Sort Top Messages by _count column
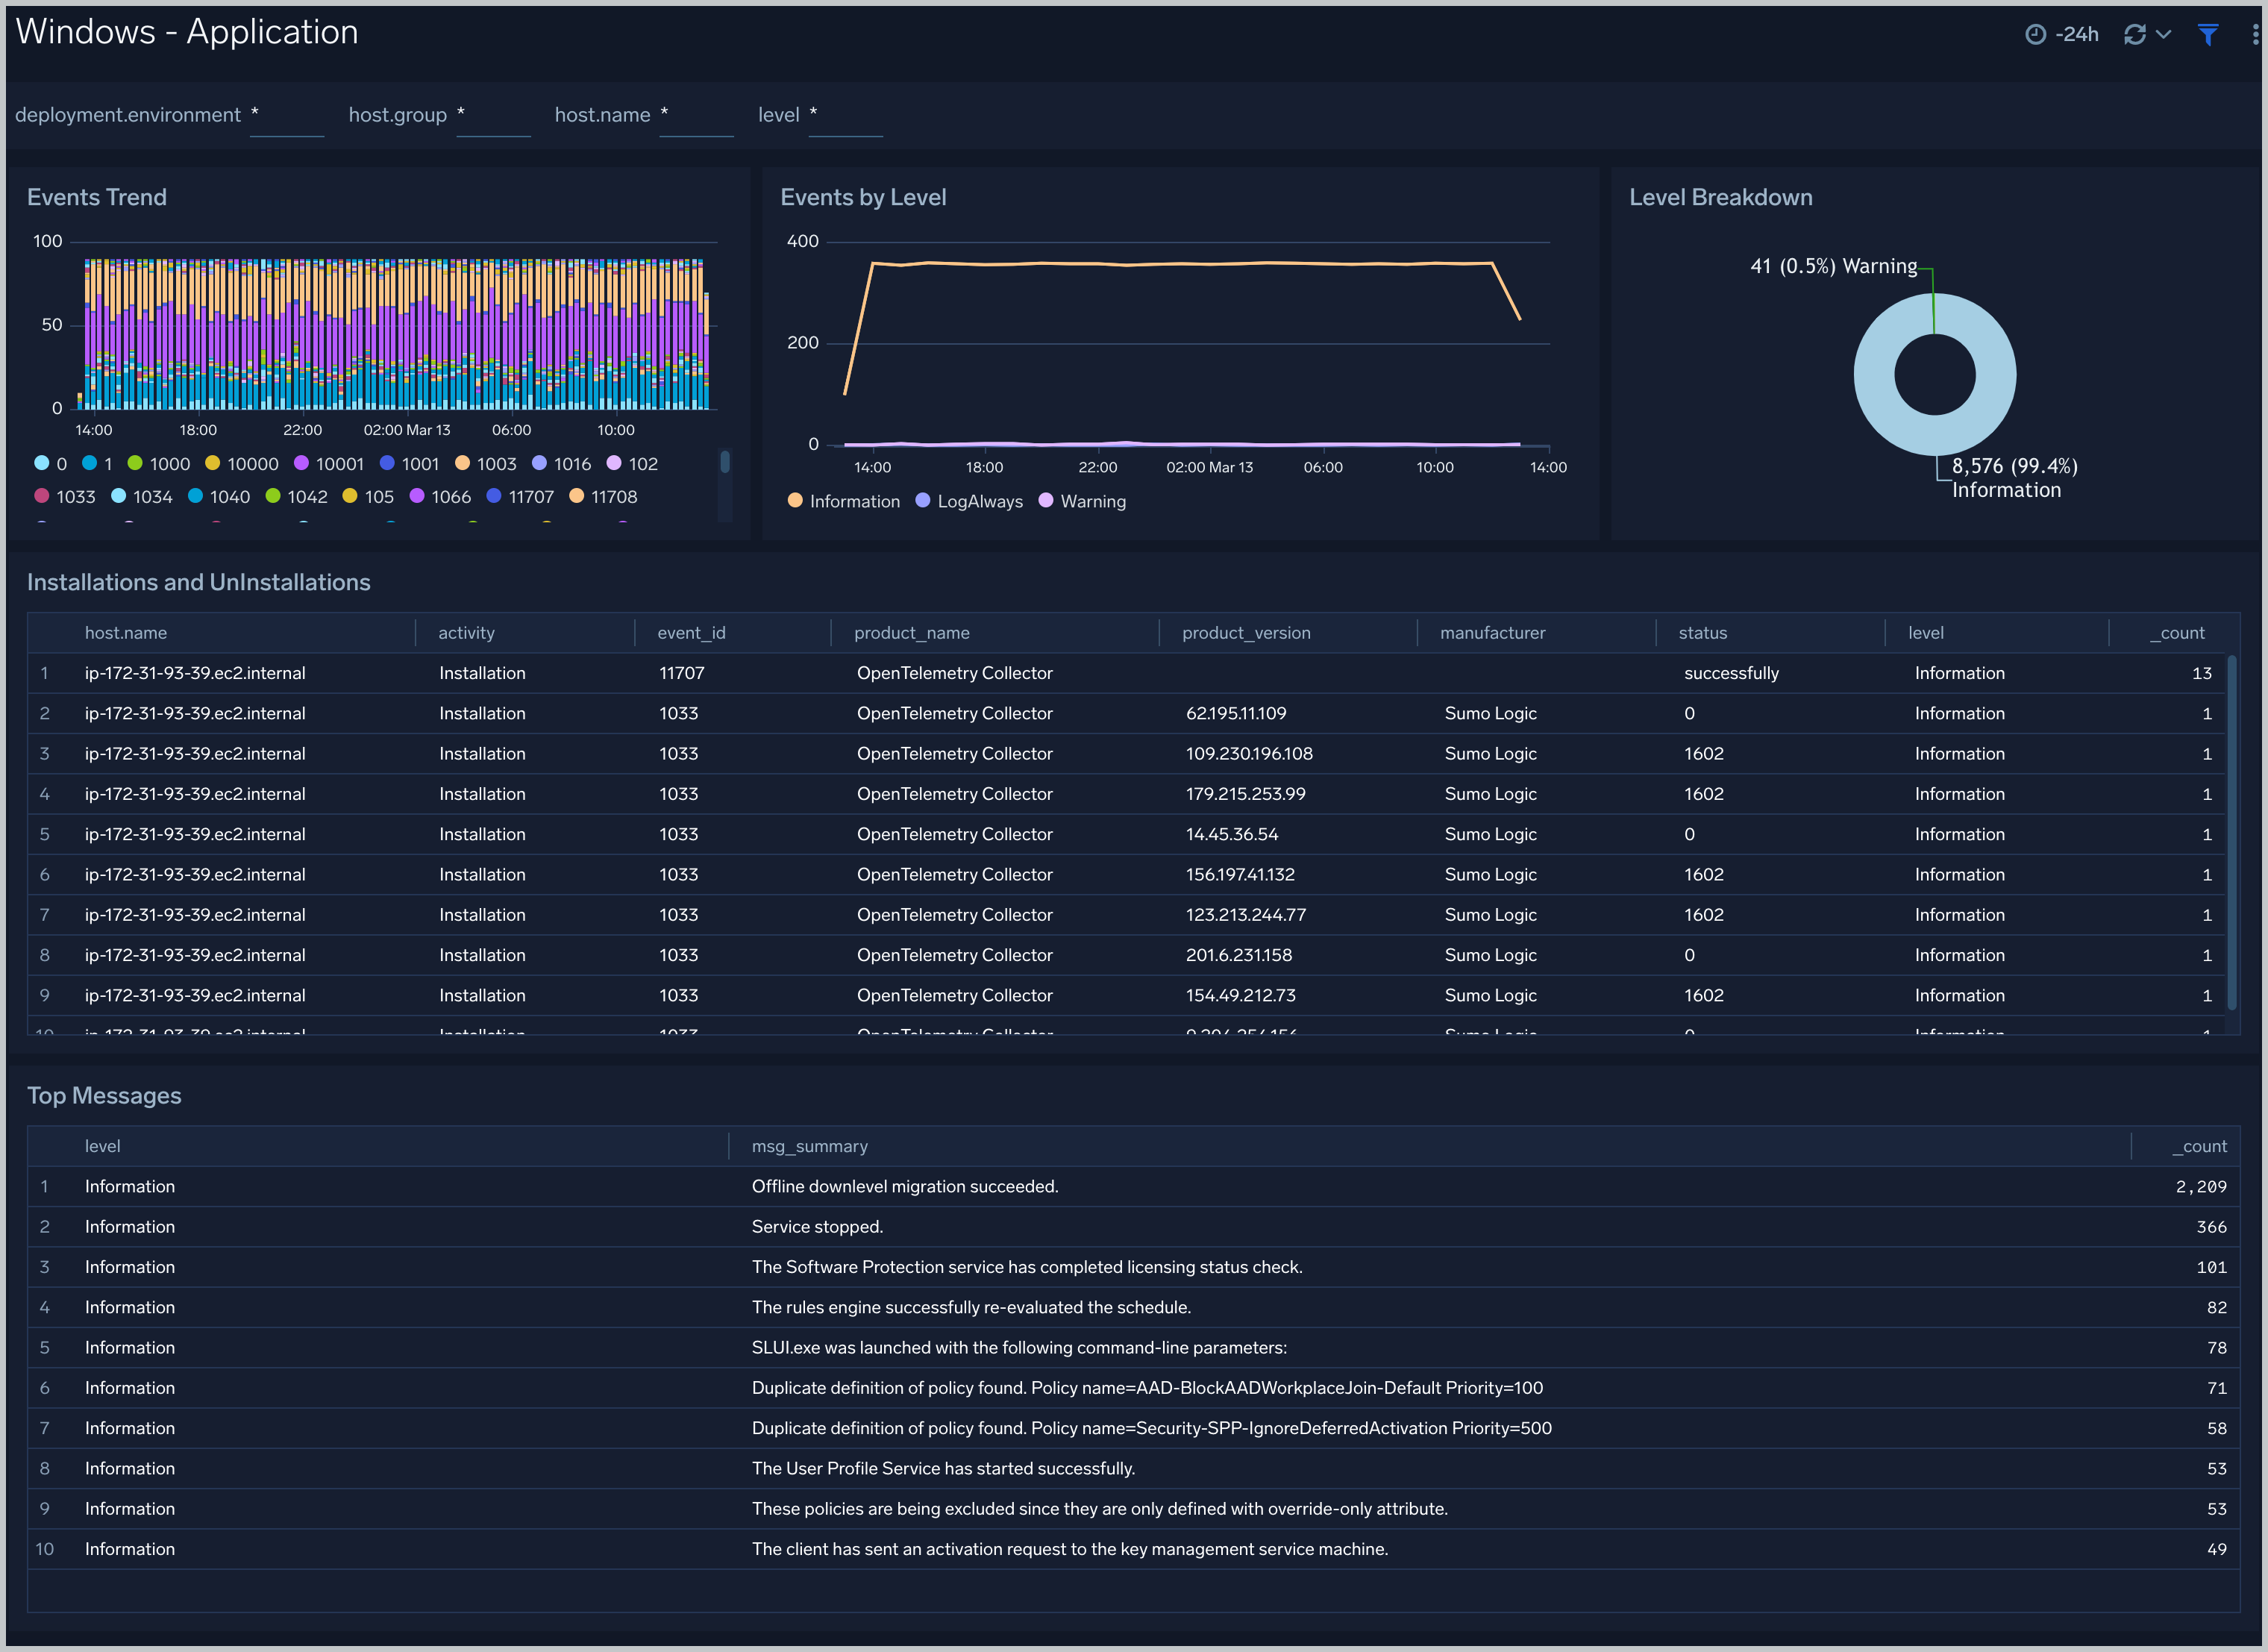Viewport: 2268px width, 1652px height. [2199, 1147]
